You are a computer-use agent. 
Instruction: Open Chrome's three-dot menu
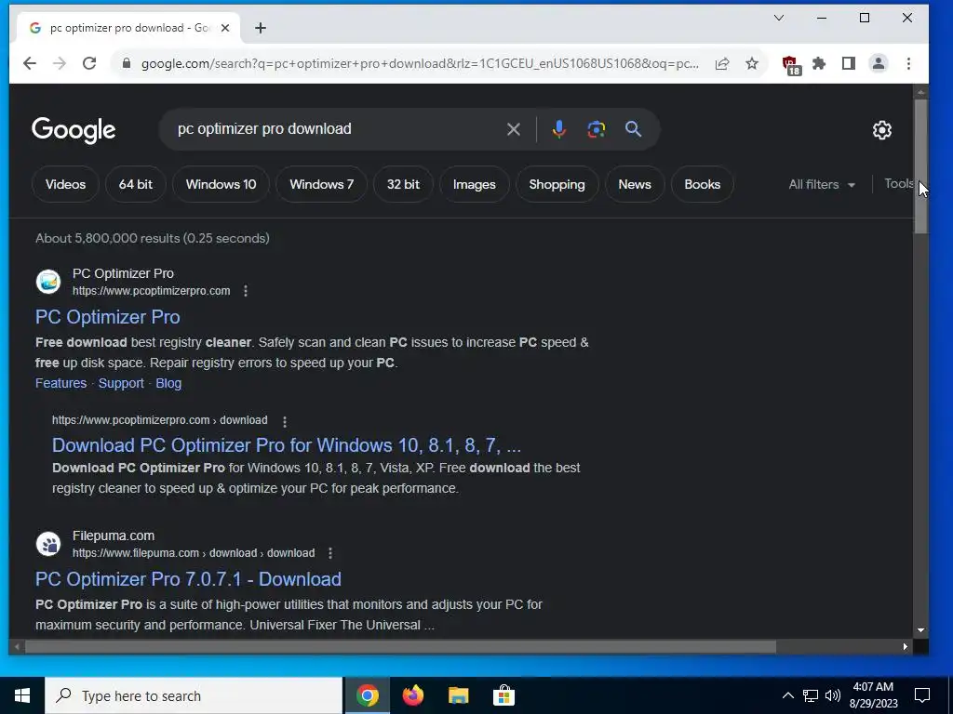pyautogui.click(x=908, y=63)
